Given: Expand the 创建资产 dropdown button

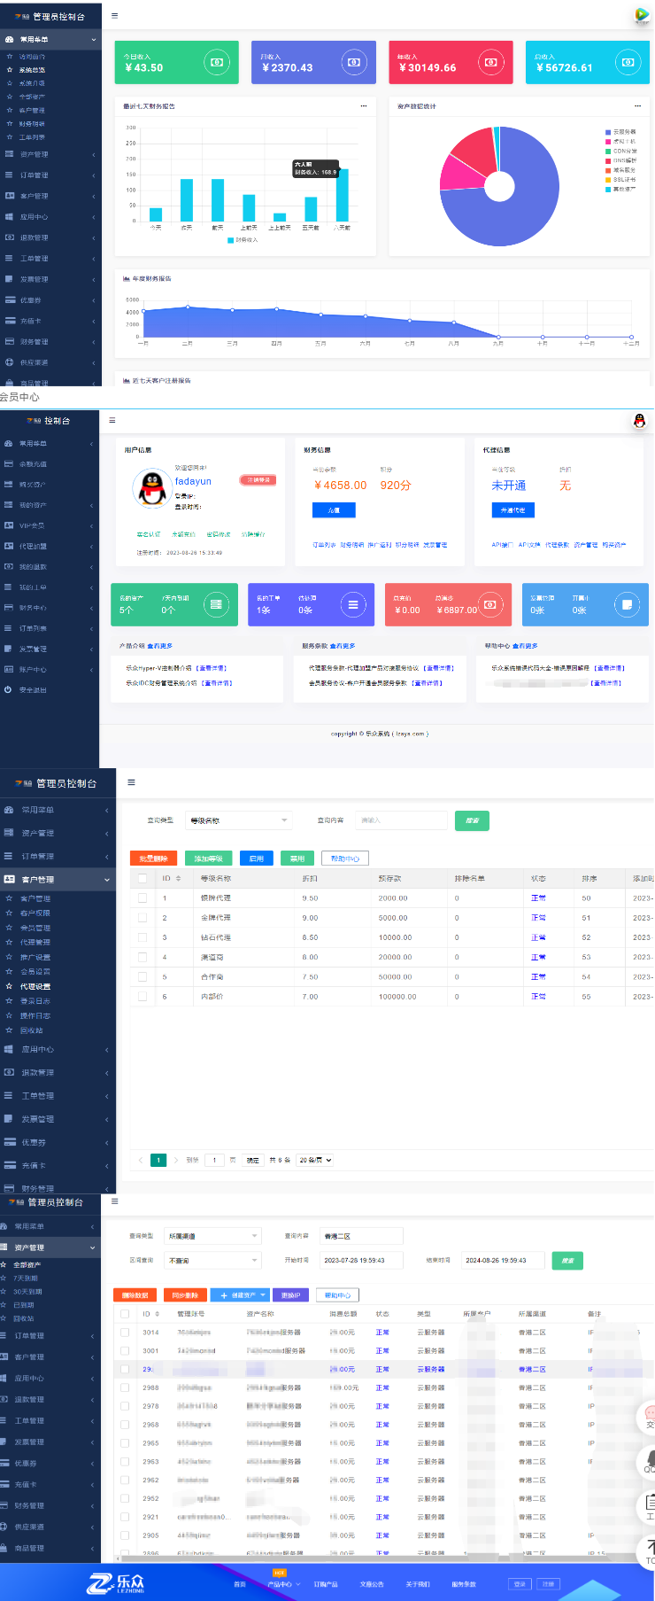Looking at the screenshot, I should point(239,1294).
